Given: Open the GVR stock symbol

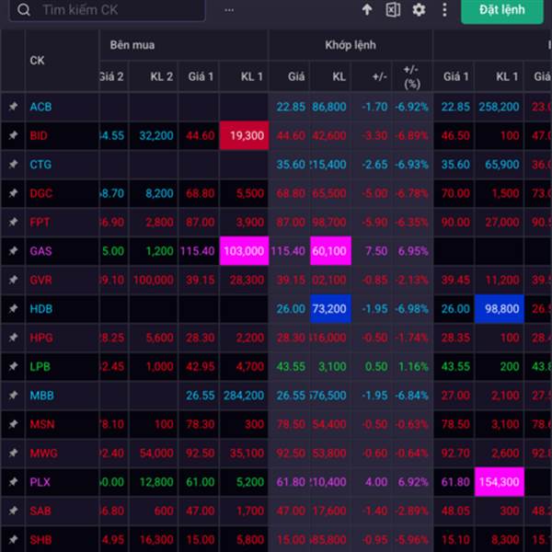Looking at the screenshot, I should tap(40, 280).
